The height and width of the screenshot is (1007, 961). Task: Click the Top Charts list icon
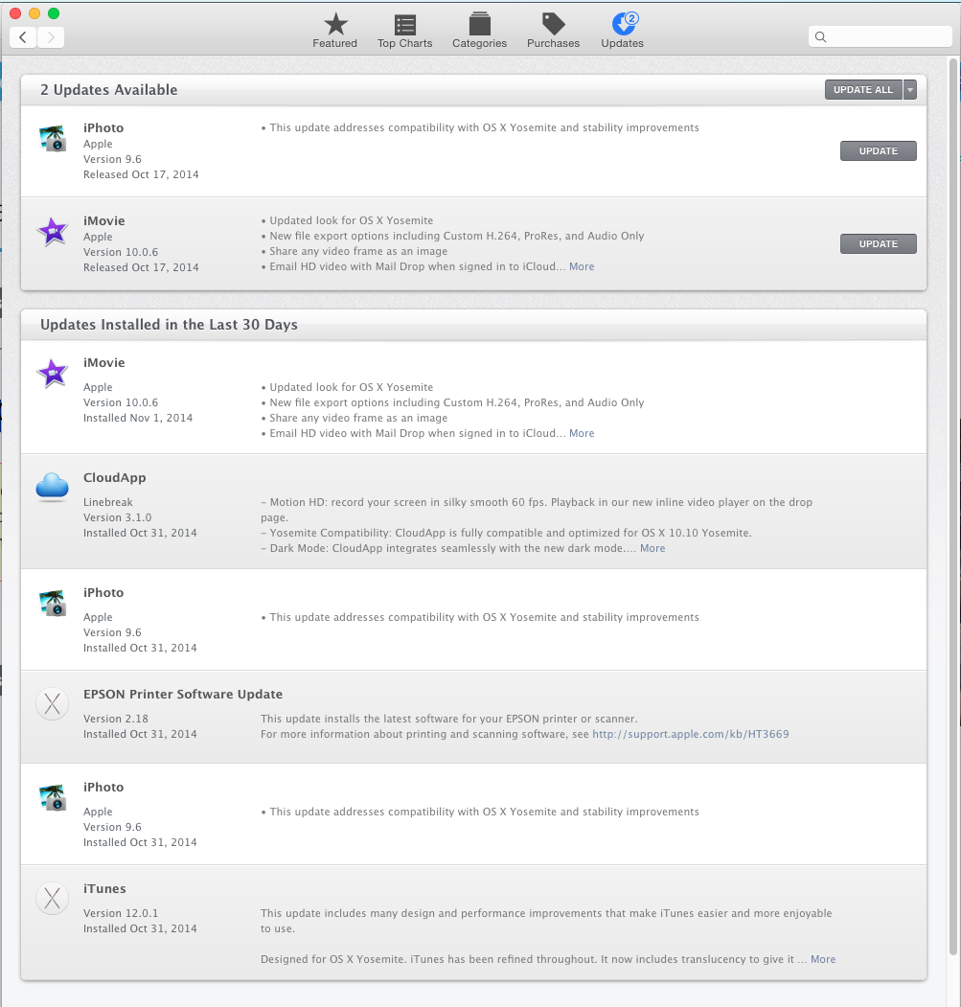pos(404,24)
